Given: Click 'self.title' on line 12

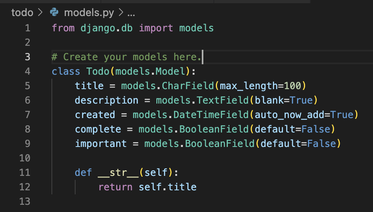Looking at the screenshot, I should tap(168, 187).
